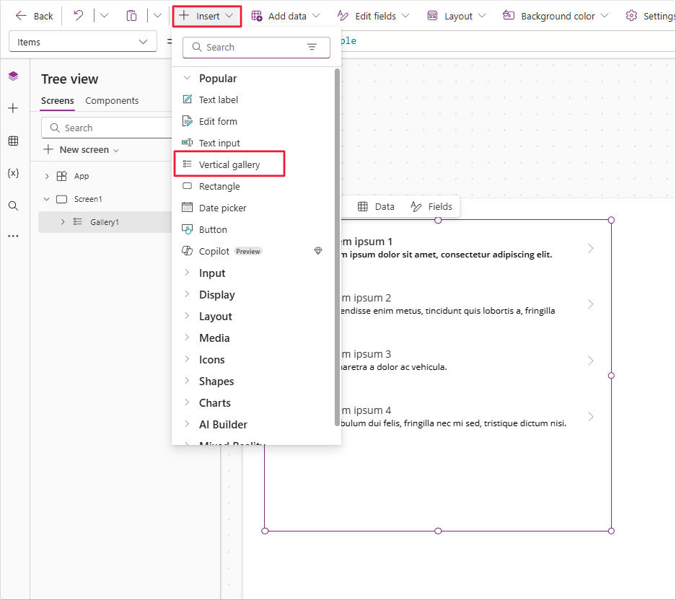Open the filter in the Insert search box
This screenshot has height=600, width=676.
pyautogui.click(x=312, y=47)
